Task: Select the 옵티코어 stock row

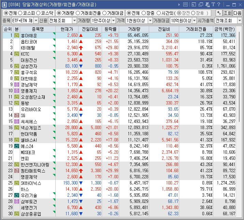Action: [119, 42]
